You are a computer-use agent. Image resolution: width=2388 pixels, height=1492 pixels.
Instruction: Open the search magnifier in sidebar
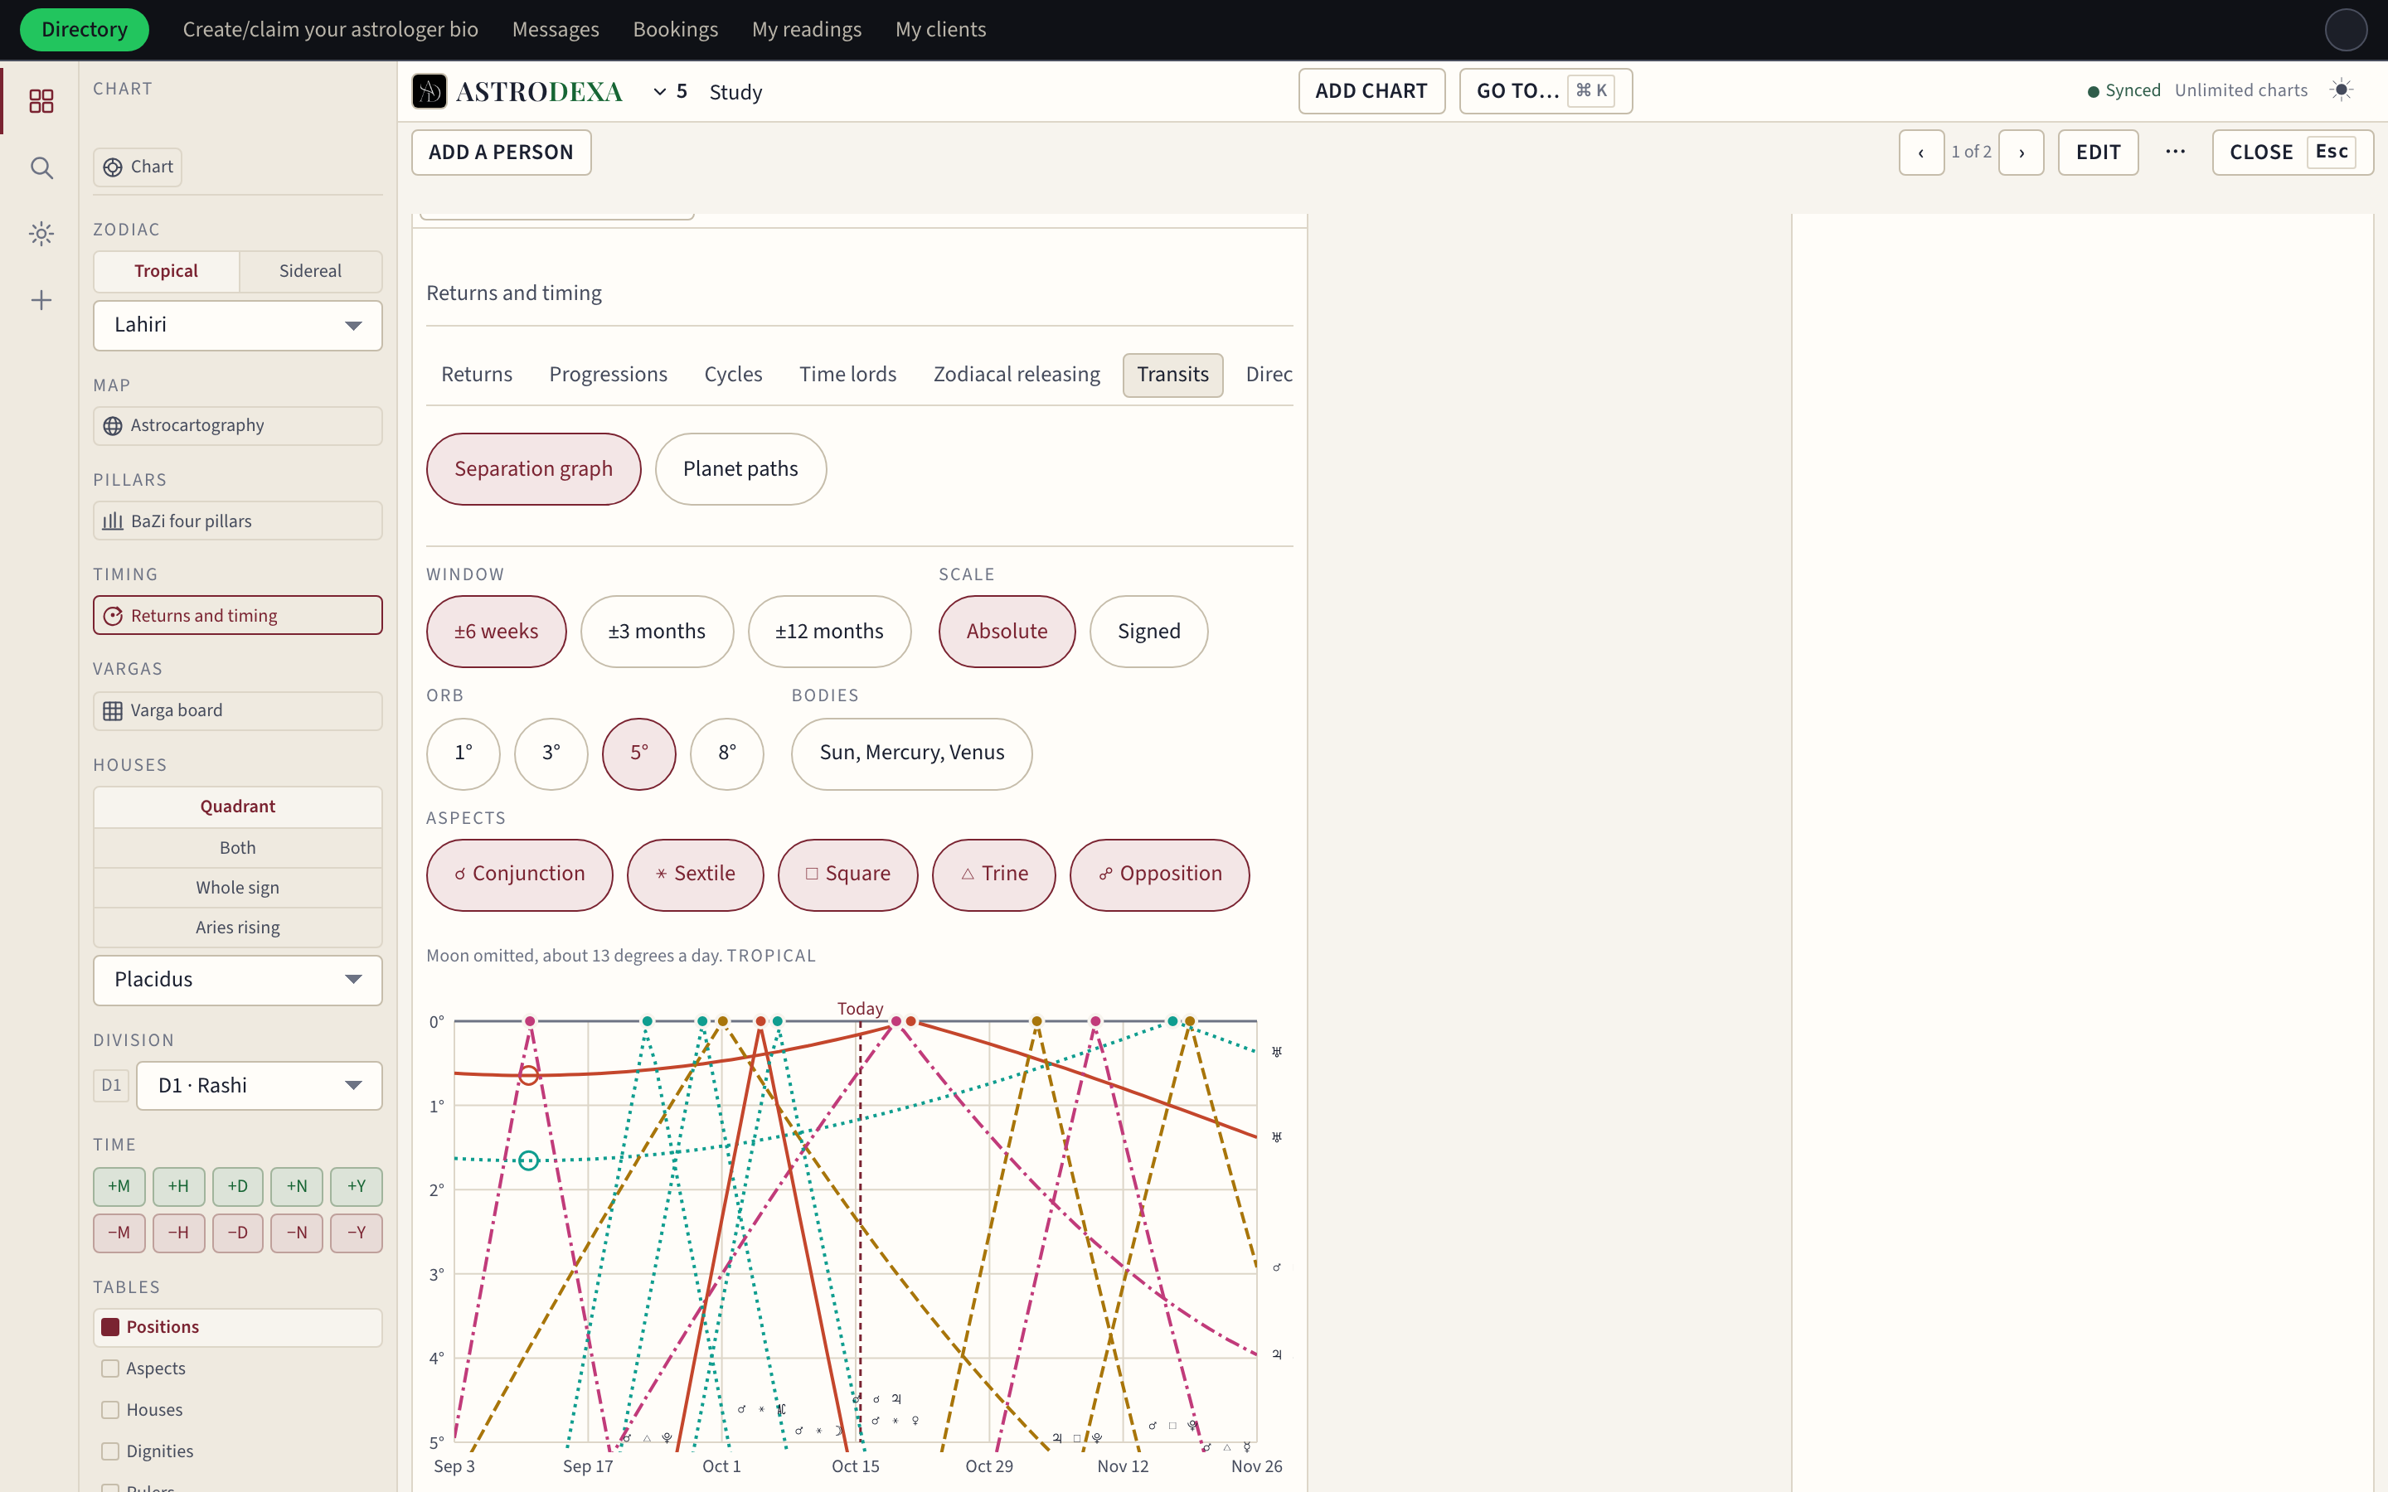[x=41, y=167]
